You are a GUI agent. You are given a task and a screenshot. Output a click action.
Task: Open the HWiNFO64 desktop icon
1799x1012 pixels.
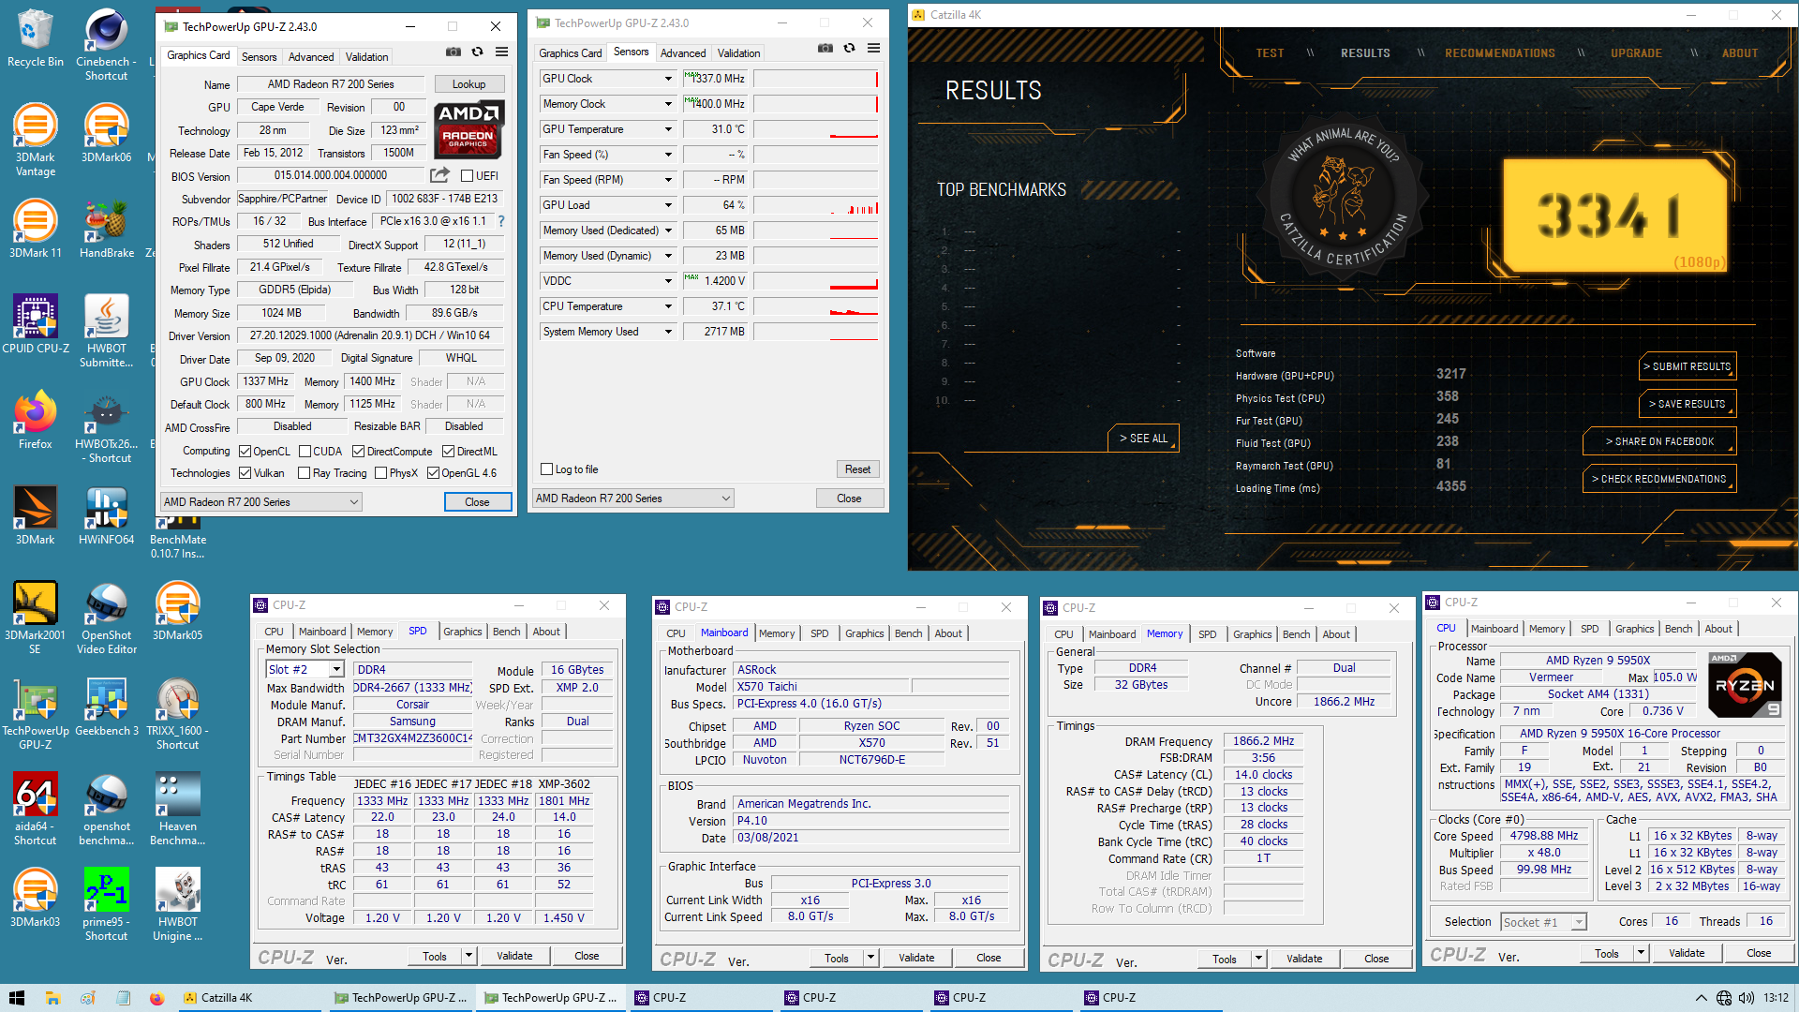pyautogui.click(x=106, y=515)
